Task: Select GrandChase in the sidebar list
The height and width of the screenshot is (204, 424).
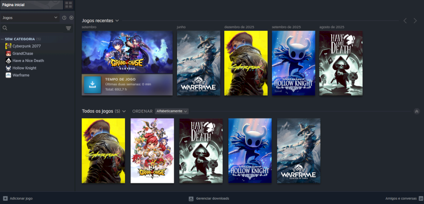Action: coord(23,54)
